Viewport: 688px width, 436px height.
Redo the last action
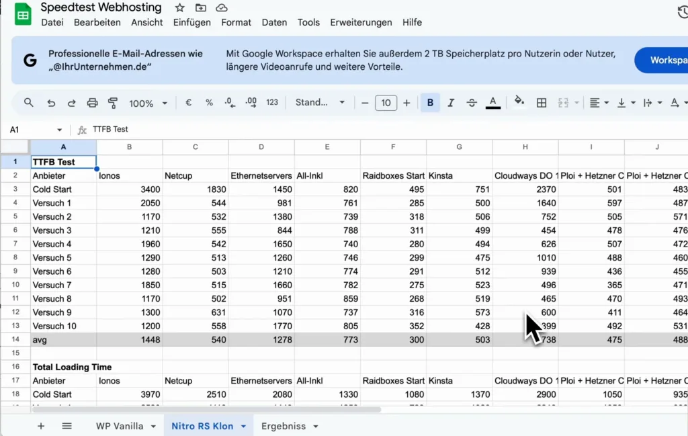click(71, 103)
